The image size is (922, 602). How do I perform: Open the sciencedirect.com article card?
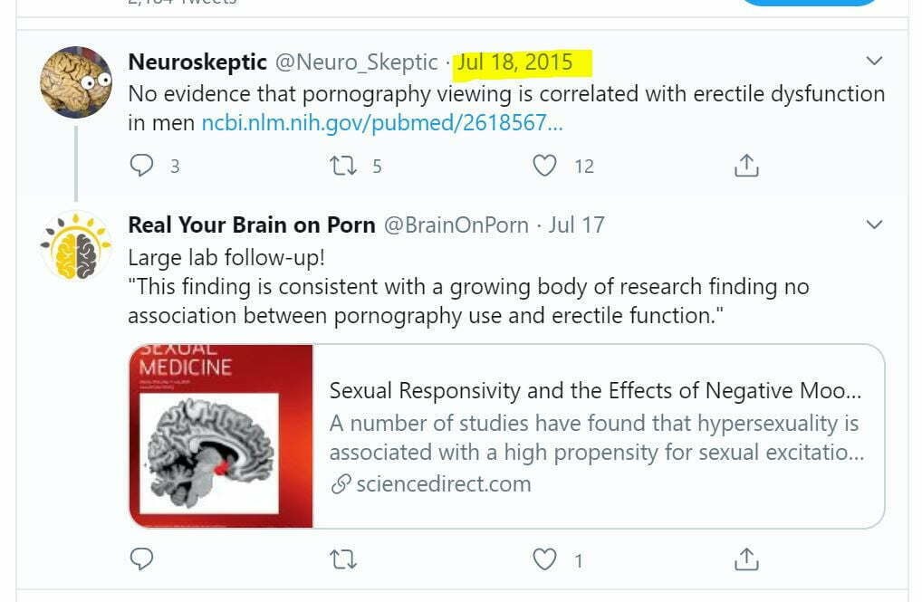coord(506,436)
